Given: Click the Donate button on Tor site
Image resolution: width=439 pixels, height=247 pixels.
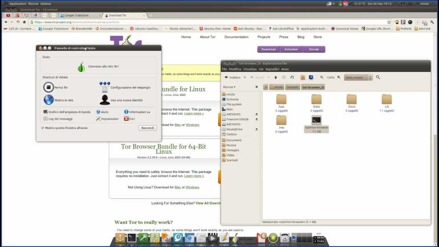Looking at the screenshot, I should point(314,49).
